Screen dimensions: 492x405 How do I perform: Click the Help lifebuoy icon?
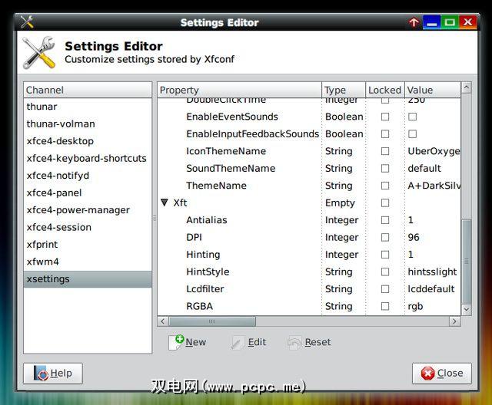click(41, 374)
